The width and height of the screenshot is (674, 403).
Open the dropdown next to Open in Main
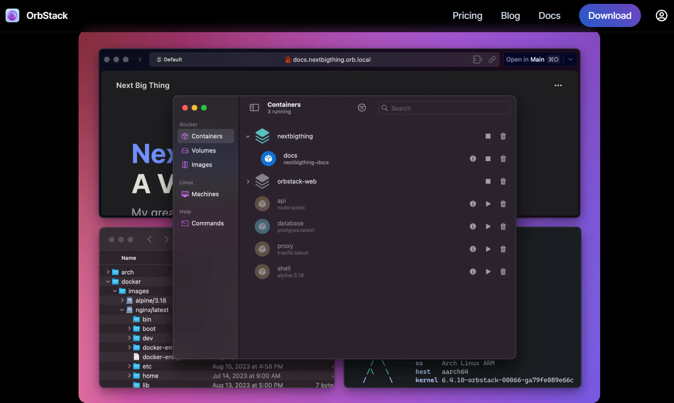coord(570,60)
